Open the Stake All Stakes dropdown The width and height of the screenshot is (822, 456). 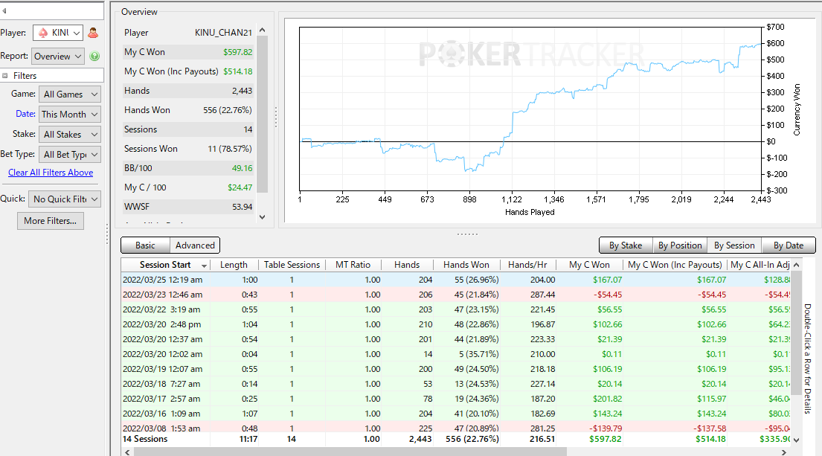click(x=70, y=134)
